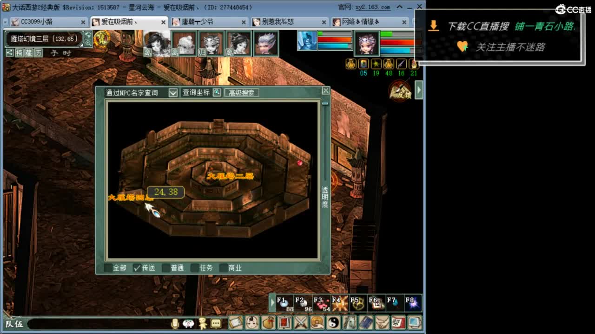The height and width of the screenshot is (334, 595).
Task: Expand the hotkey bar left arrow
Action: click(x=273, y=303)
